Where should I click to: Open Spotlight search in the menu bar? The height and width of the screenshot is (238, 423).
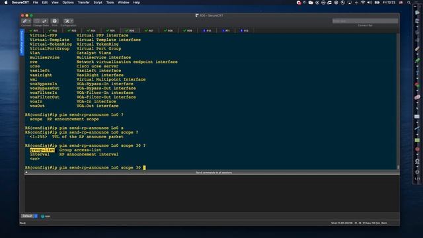pyautogui.click(x=409, y=3)
